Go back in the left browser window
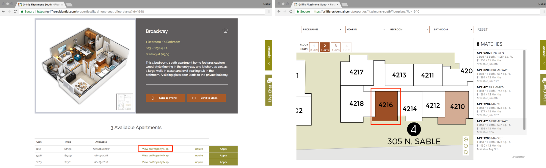Screen dimensions: 546x168 point(3,12)
